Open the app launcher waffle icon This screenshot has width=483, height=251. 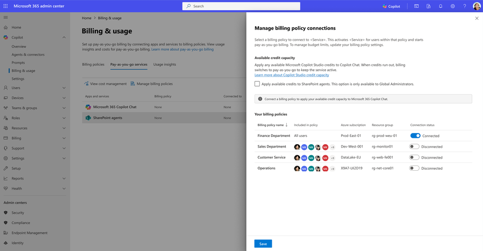(x=5, y=6)
